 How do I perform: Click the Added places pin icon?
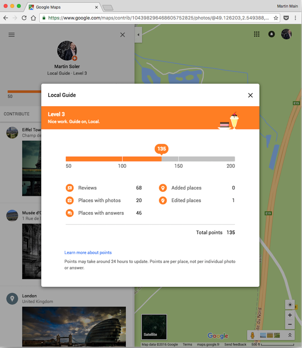[x=163, y=188]
